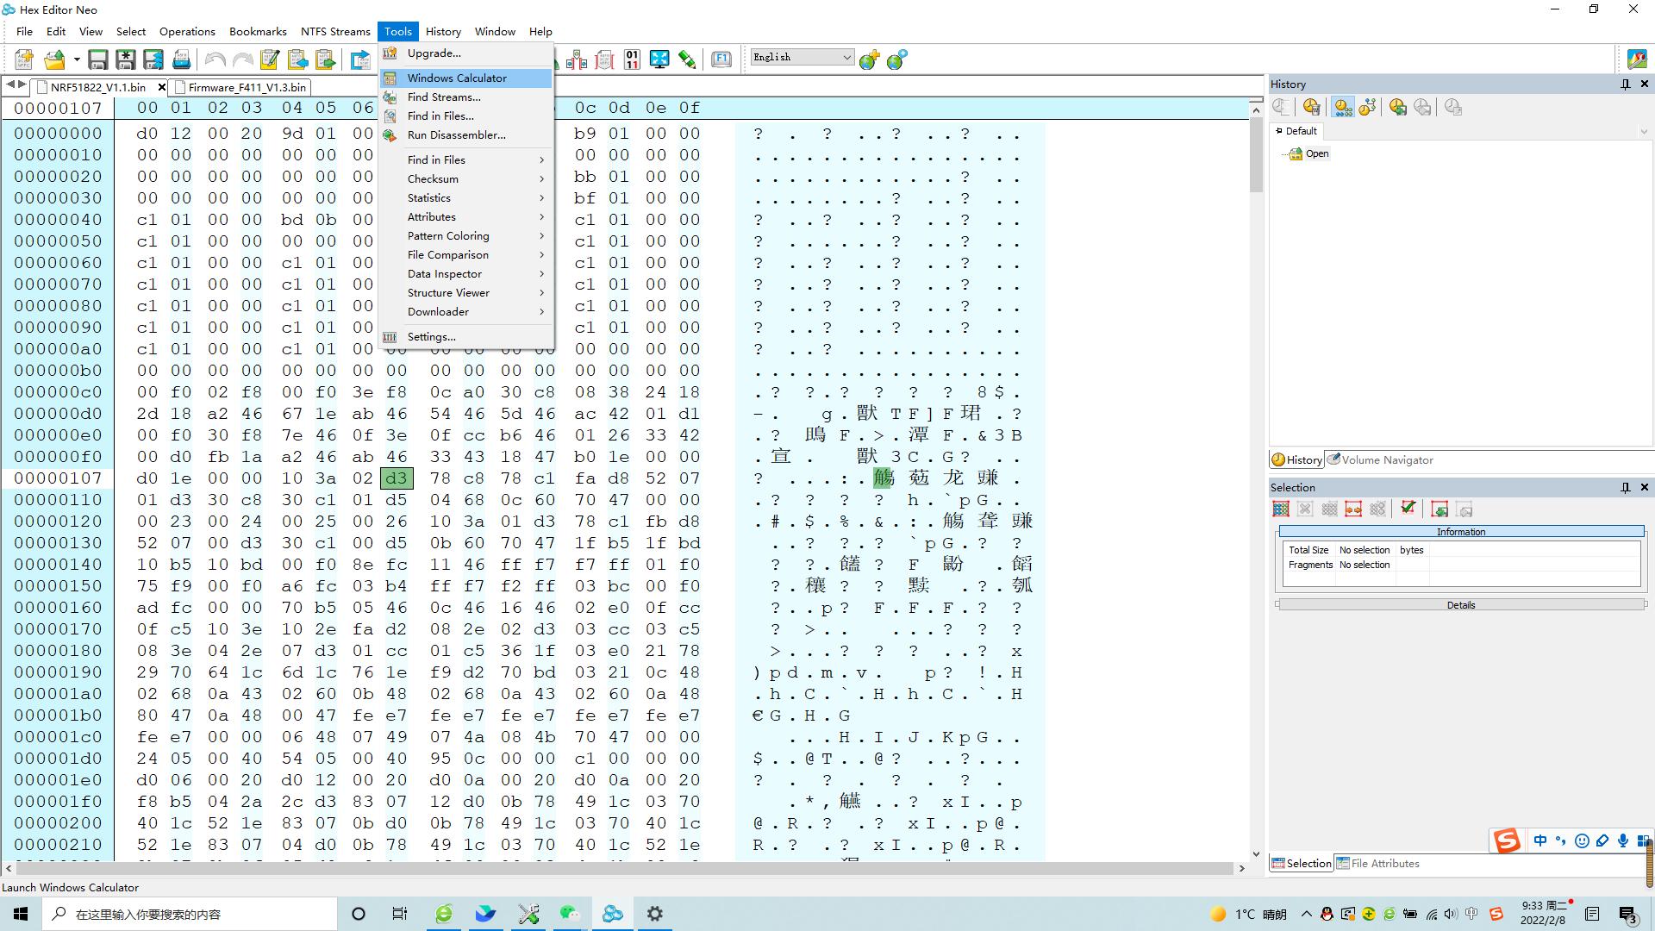Click the Print toolbar icon
The image size is (1655, 931).
tap(181, 59)
